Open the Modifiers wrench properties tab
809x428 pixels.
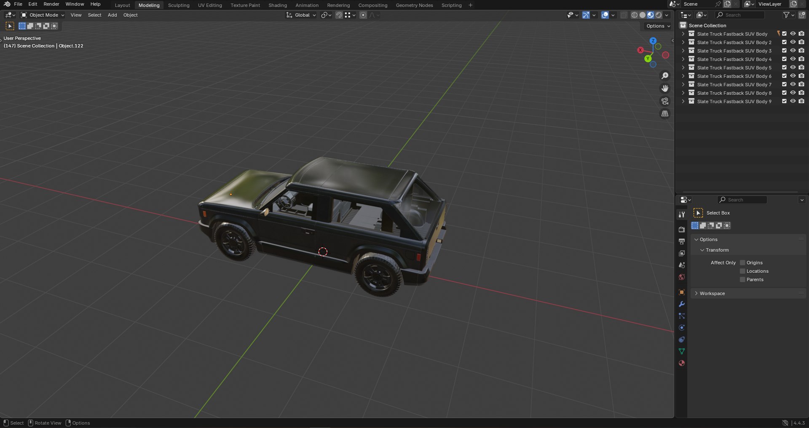(x=682, y=304)
